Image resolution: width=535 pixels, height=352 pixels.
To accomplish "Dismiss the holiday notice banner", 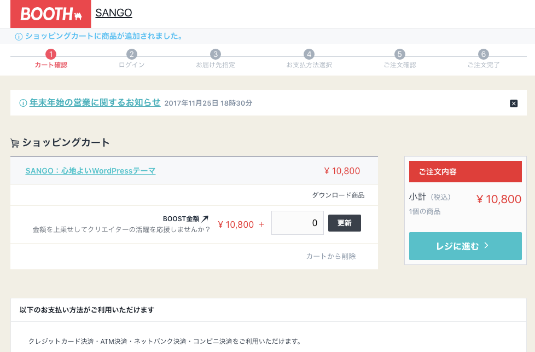I will pyautogui.click(x=514, y=103).
